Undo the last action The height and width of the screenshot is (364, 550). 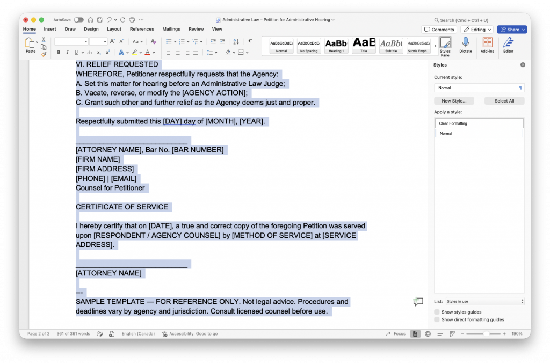click(109, 20)
